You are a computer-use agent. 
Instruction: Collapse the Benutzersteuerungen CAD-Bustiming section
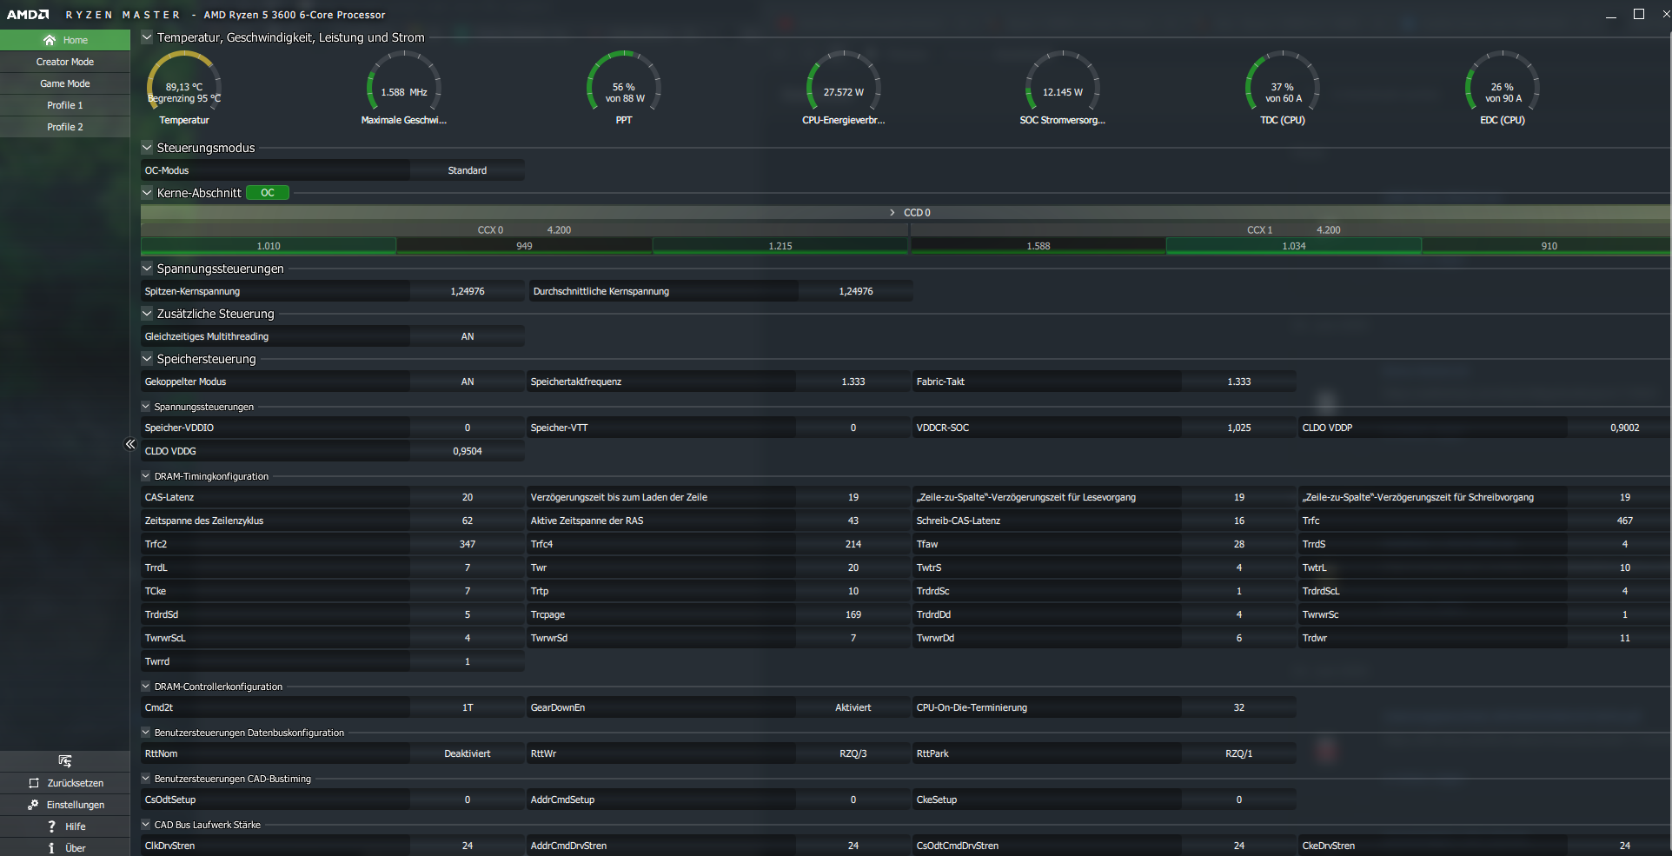[x=146, y=779]
